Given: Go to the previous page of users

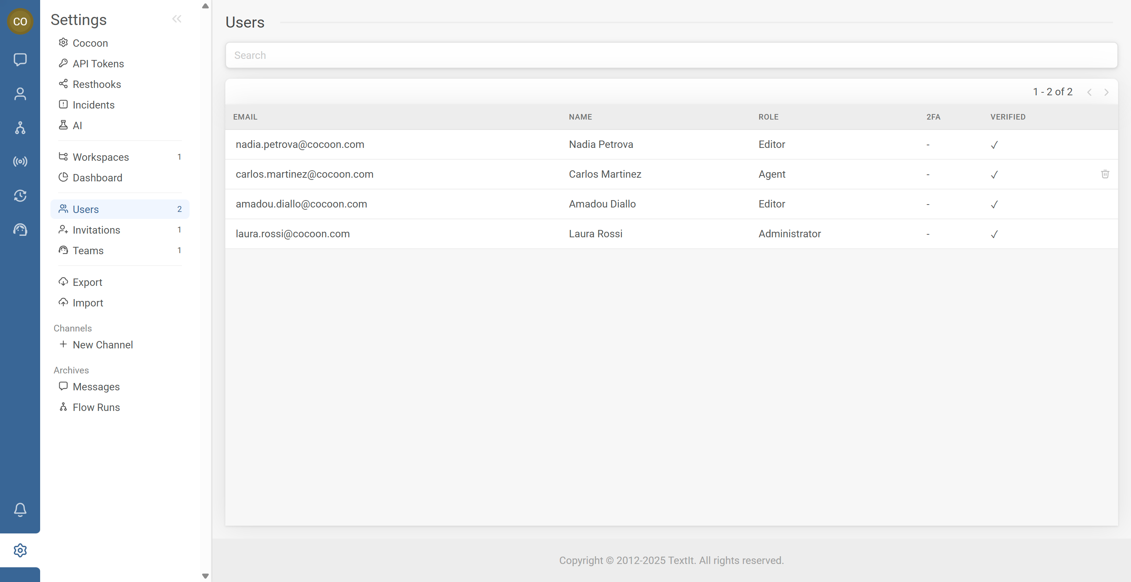Looking at the screenshot, I should [x=1090, y=92].
